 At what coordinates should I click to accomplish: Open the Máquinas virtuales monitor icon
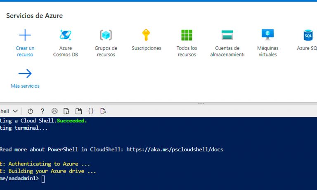point(267,35)
